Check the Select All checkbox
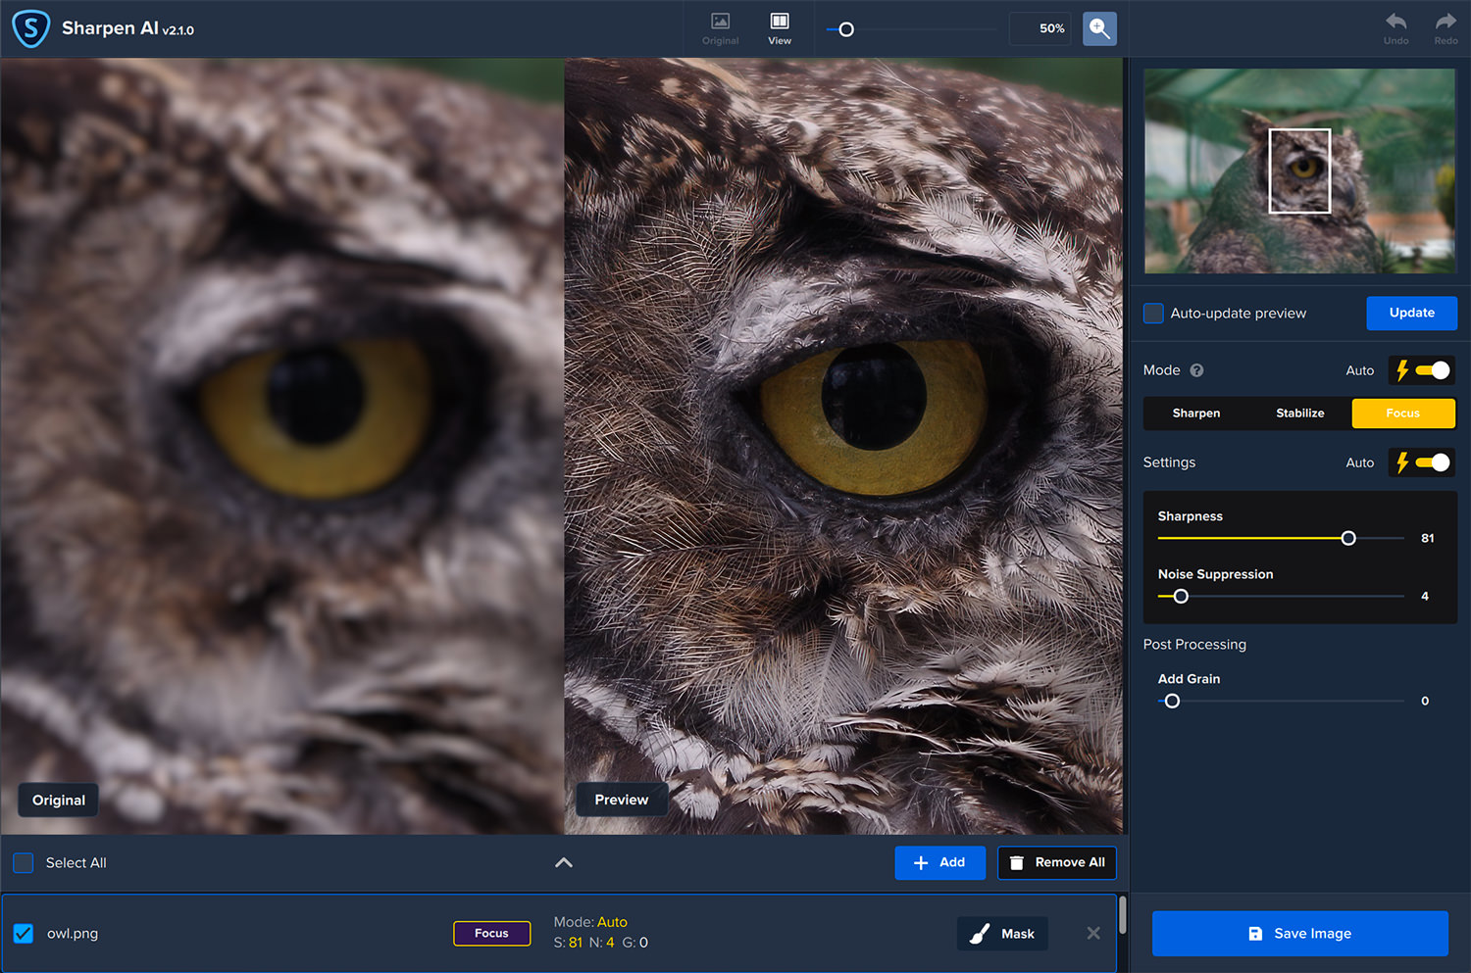This screenshot has width=1471, height=973. [x=23, y=862]
